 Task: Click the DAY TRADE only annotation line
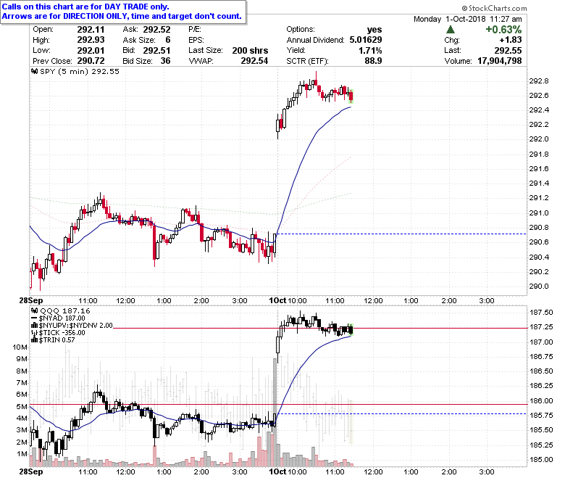[x=85, y=7]
